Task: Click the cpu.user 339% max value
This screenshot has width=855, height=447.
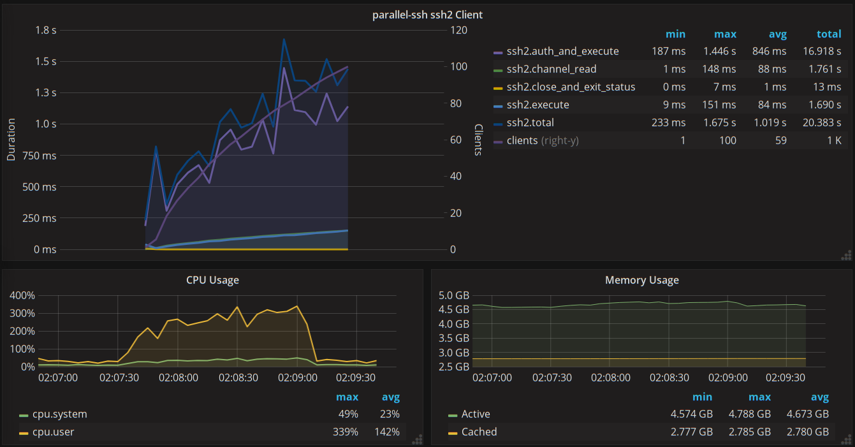Action: coord(347,432)
